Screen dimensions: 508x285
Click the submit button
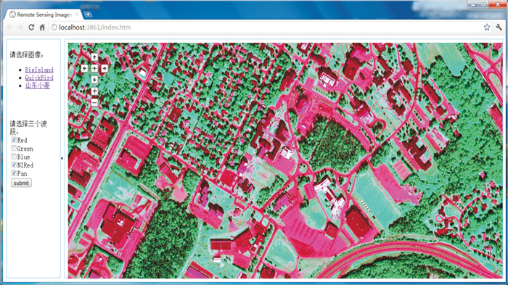[21, 183]
